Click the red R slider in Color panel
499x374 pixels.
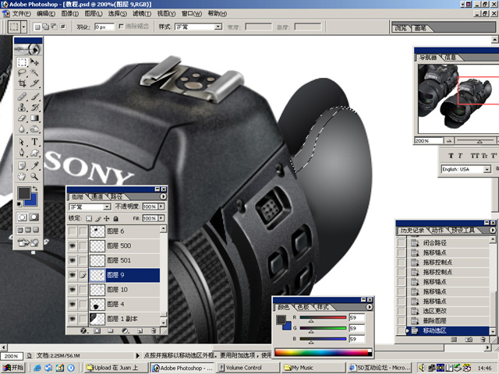point(323,317)
